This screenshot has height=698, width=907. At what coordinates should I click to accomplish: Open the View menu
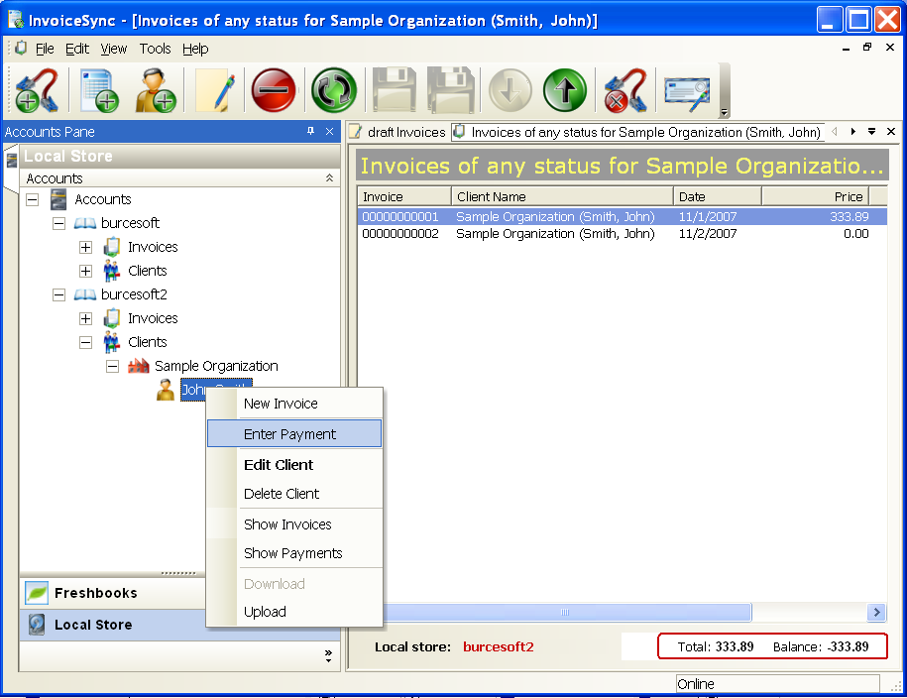(113, 49)
